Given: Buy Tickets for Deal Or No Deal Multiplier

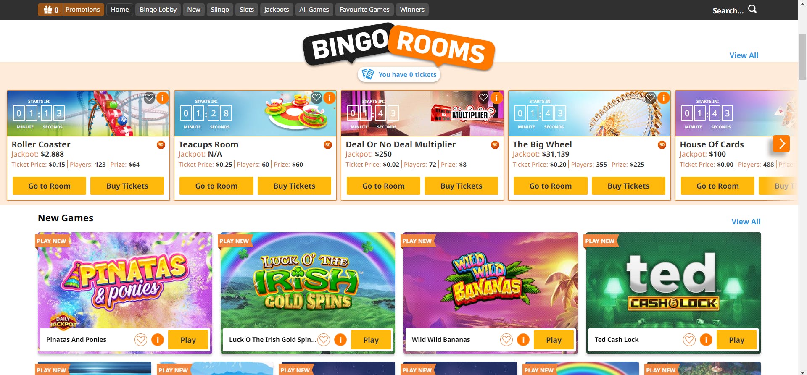Looking at the screenshot, I should (461, 186).
